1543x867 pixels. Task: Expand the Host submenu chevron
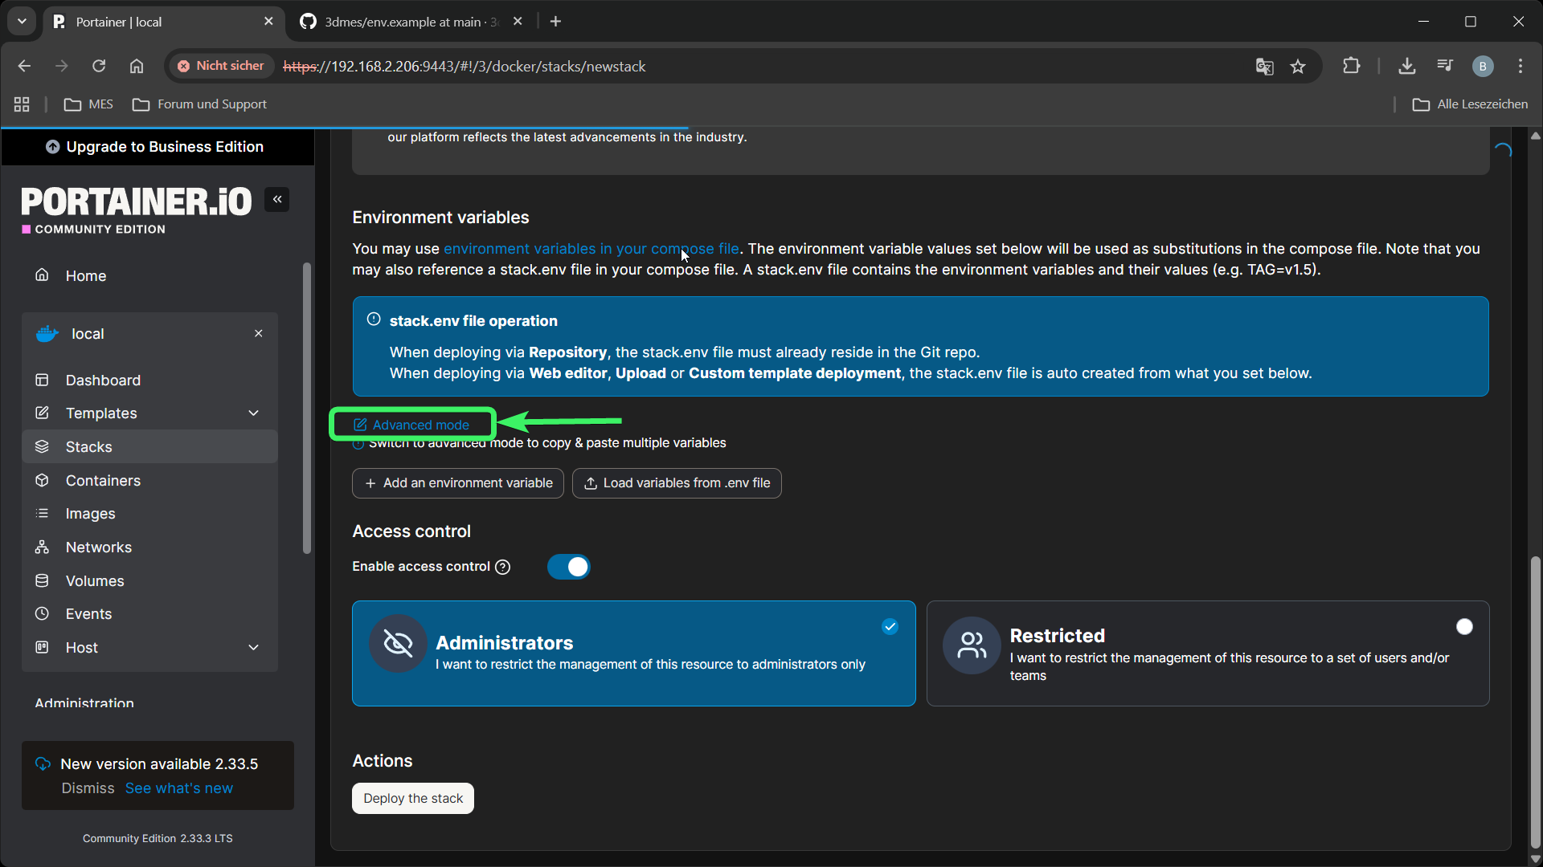coord(254,647)
